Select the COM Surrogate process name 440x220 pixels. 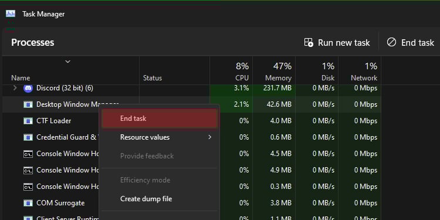(60, 203)
